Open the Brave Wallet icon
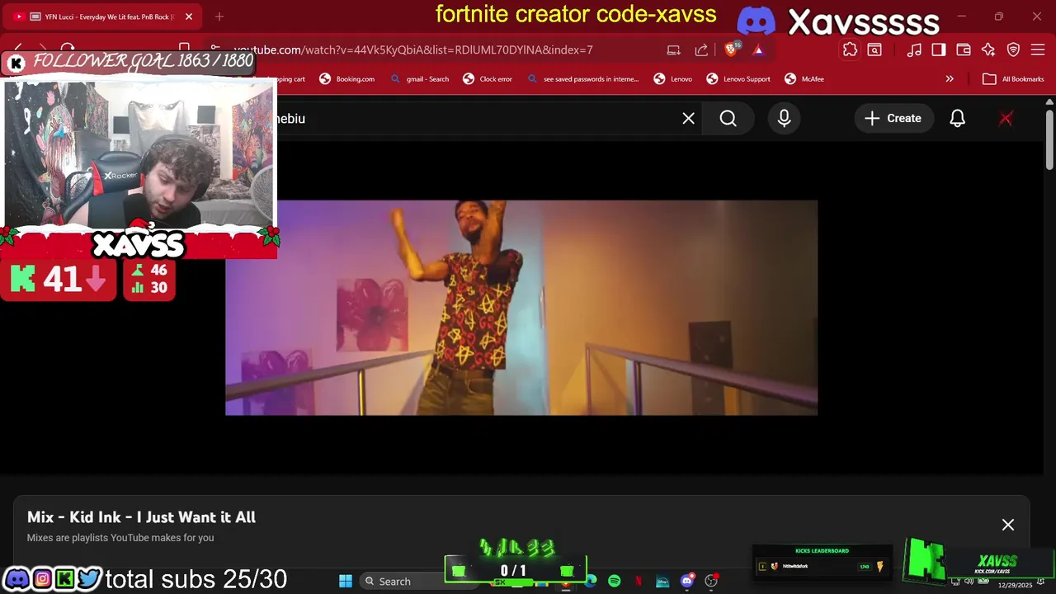Viewport: 1056px width, 594px height. point(964,49)
